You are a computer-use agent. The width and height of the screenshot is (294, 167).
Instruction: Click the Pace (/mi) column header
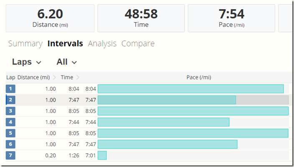[198, 77]
